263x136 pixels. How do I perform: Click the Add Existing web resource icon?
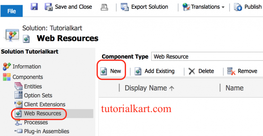[x=138, y=71]
